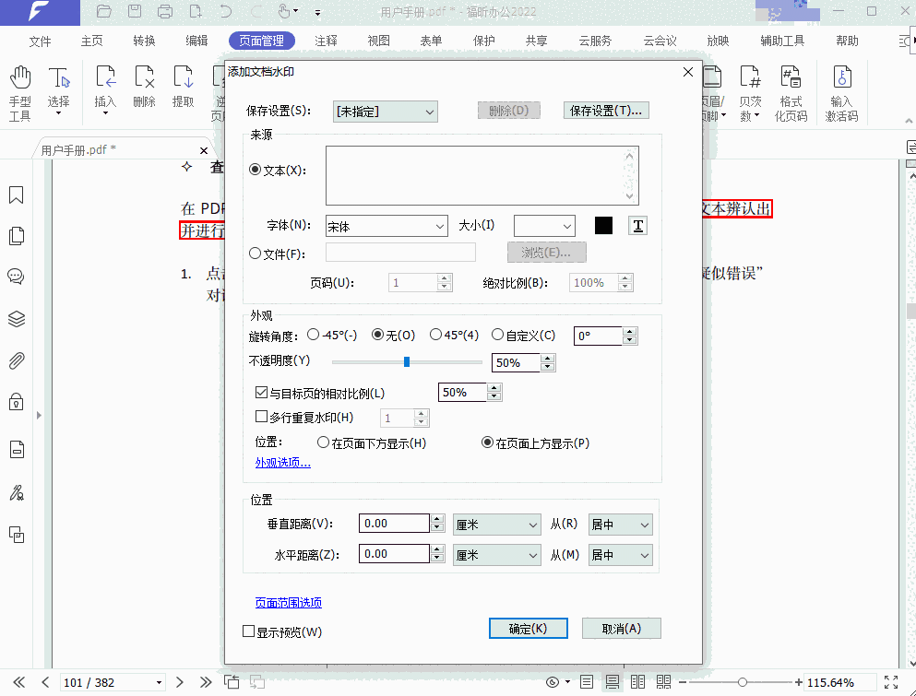The image size is (916, 696).
Task: Open the bookmarks panel in sidebar
Action: (16, 195)
